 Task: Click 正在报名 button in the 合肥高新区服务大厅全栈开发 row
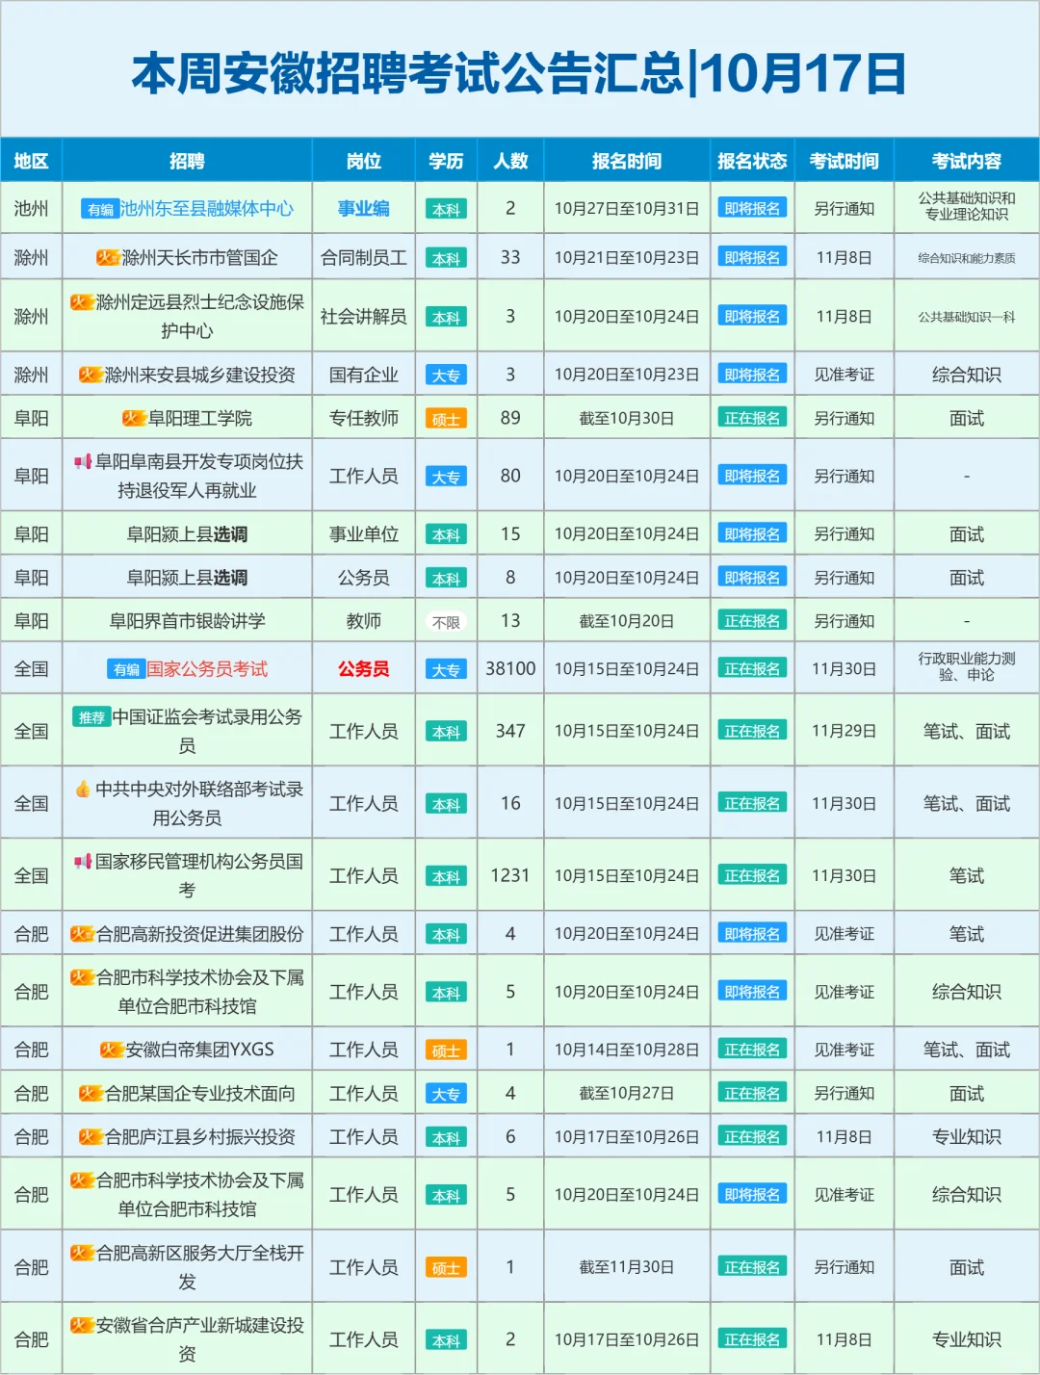752,1267
